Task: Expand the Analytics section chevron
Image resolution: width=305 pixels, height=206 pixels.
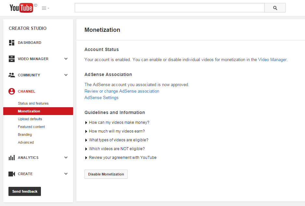Action: [x=66, y=158]
